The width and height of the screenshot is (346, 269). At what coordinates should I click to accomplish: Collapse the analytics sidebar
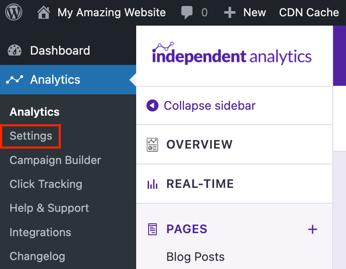pos(200,105)
